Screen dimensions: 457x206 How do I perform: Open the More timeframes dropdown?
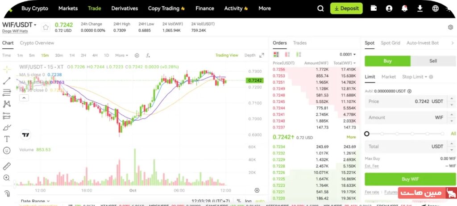(121, 55)
